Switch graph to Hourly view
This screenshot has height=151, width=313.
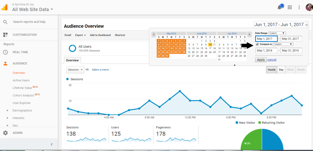click(272, 70)
